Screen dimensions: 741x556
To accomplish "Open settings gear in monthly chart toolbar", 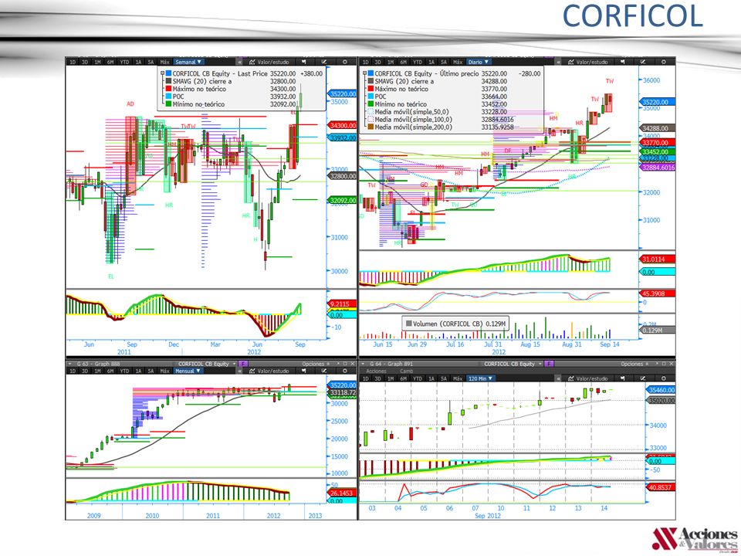I will click(344, 371).
